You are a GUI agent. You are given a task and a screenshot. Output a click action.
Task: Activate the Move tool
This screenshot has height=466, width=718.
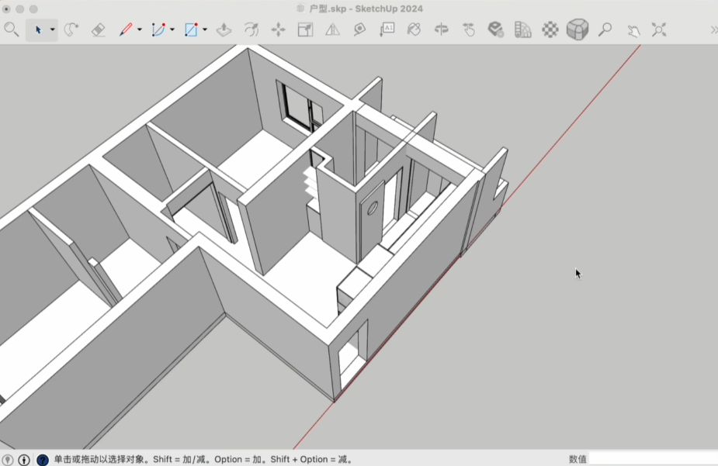pyautogui.click(x=278, y=29)
